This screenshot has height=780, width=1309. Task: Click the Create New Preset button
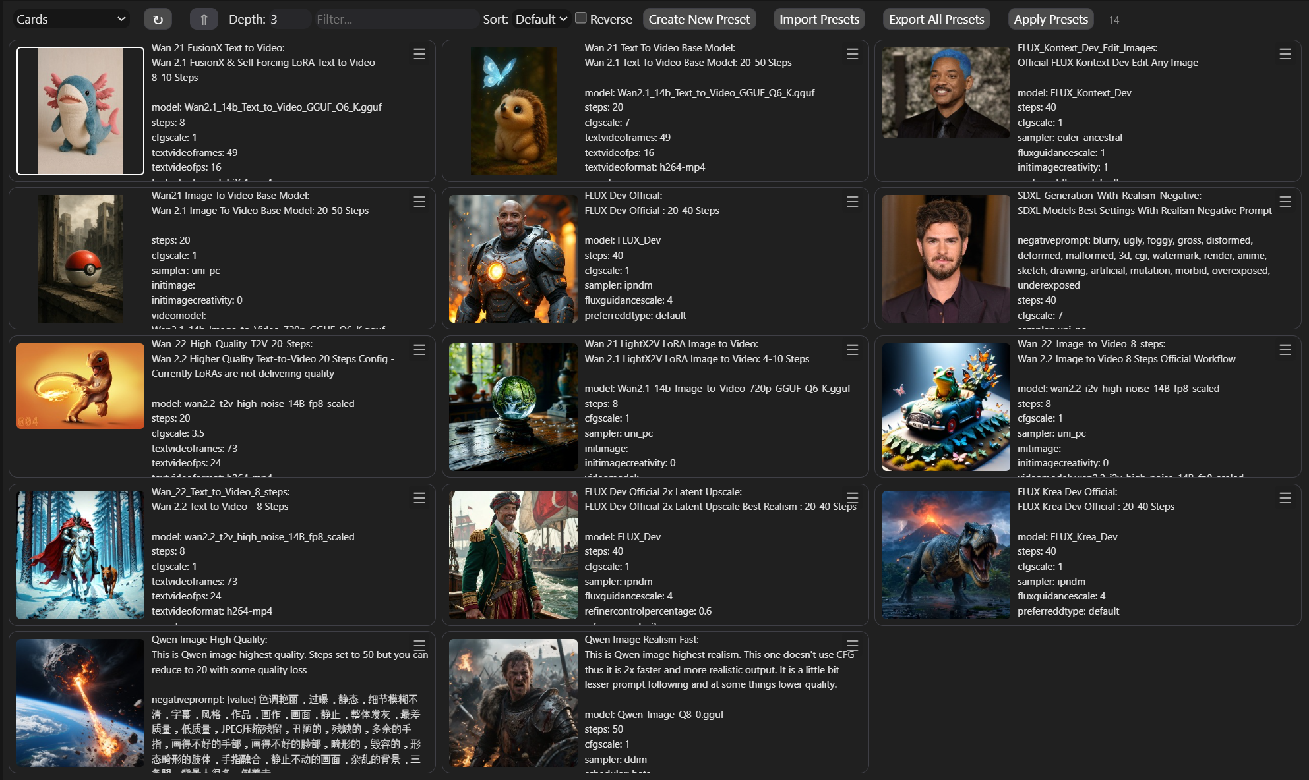coord(699,20)
